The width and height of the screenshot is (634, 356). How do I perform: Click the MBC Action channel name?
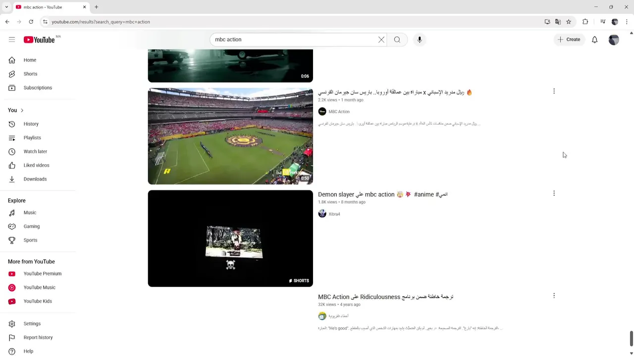pyautogui.click(x=339, y=112)
